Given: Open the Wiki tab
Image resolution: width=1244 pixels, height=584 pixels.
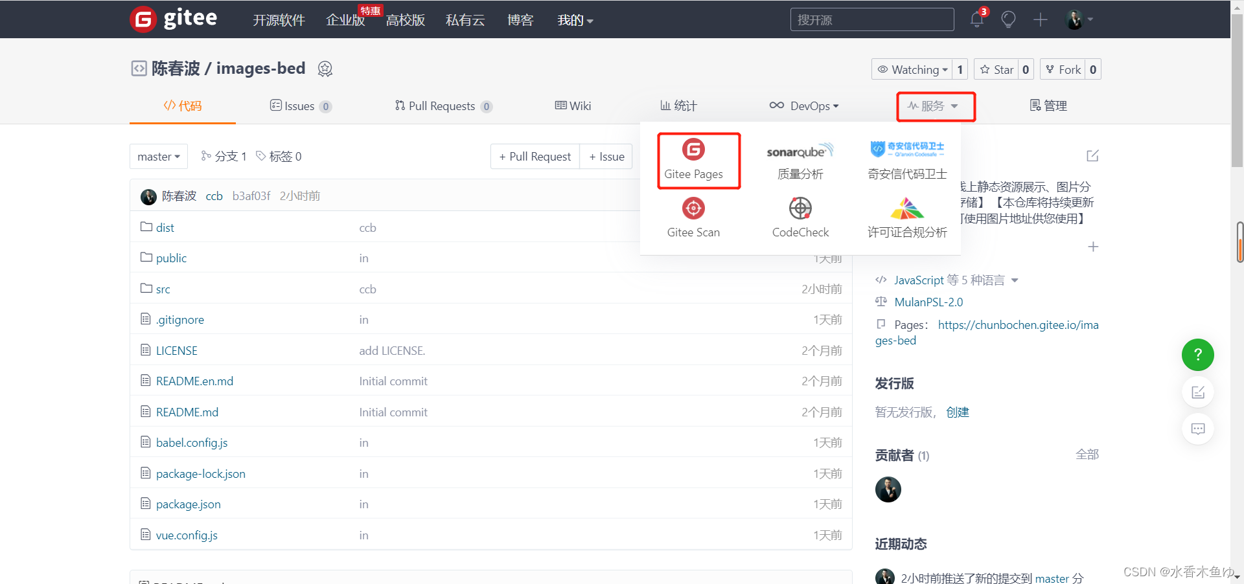Looking at the screenshot, I should coord(573,106).
